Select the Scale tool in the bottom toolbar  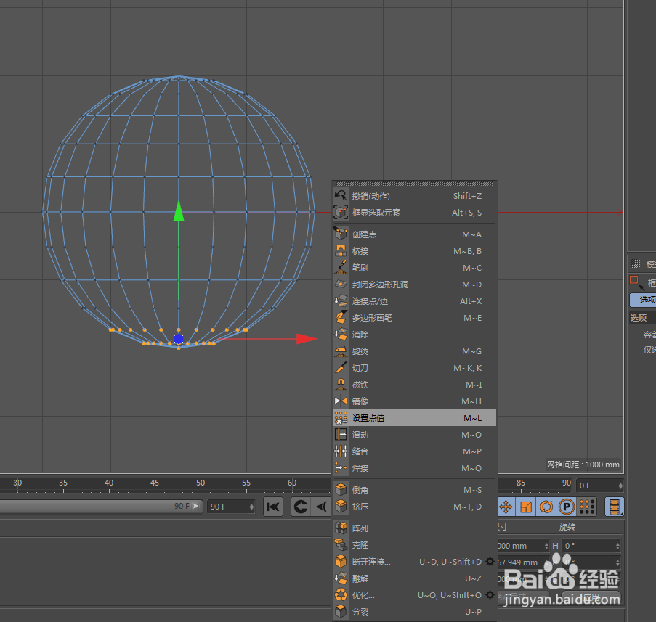(526, 506)
